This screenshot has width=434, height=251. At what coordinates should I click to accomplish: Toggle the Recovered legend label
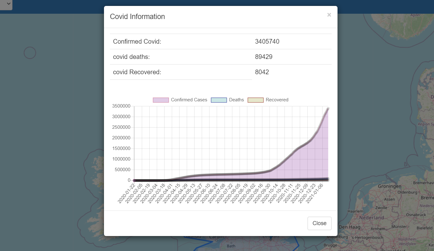point(277,100)
